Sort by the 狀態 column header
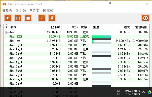Screen dimensions: 152x97 click(85, 27)
